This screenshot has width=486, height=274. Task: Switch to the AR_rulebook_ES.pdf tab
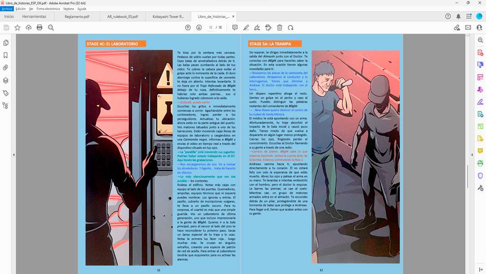pos(123,17)
